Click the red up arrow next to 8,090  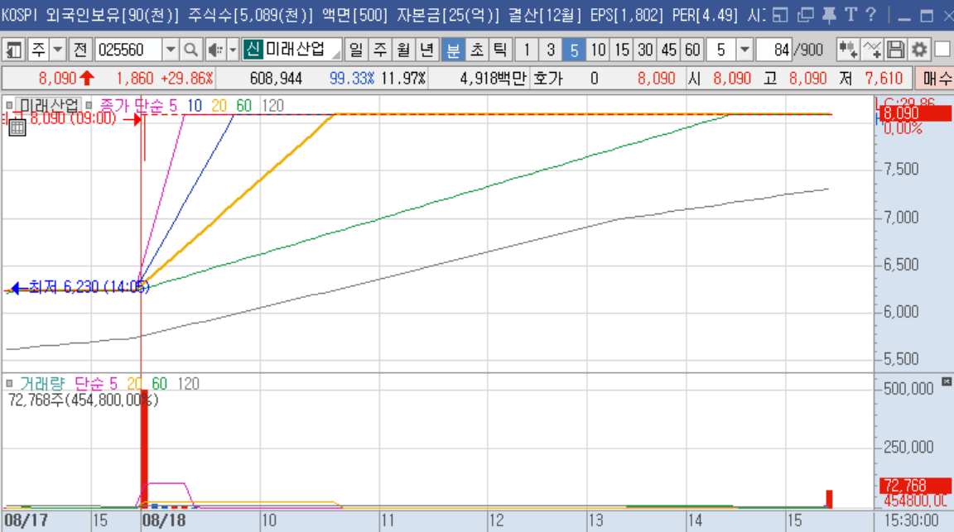click(87, 79)
